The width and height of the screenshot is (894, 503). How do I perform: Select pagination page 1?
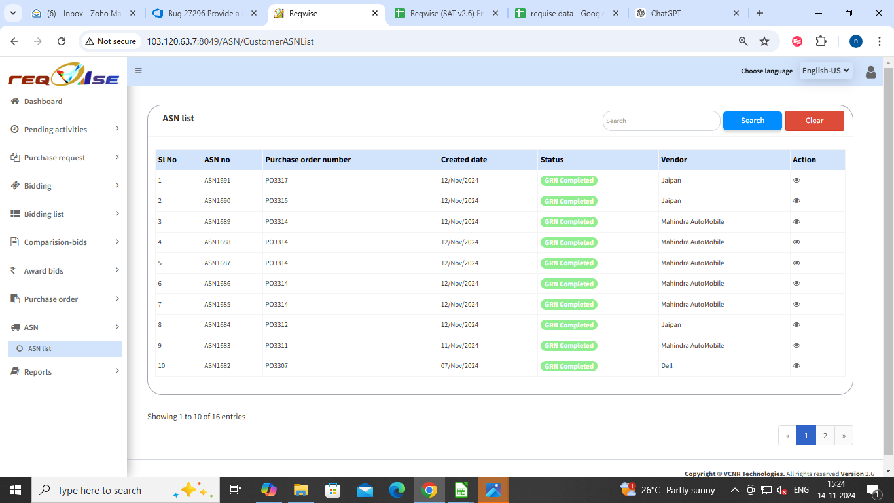pos(806,436)
